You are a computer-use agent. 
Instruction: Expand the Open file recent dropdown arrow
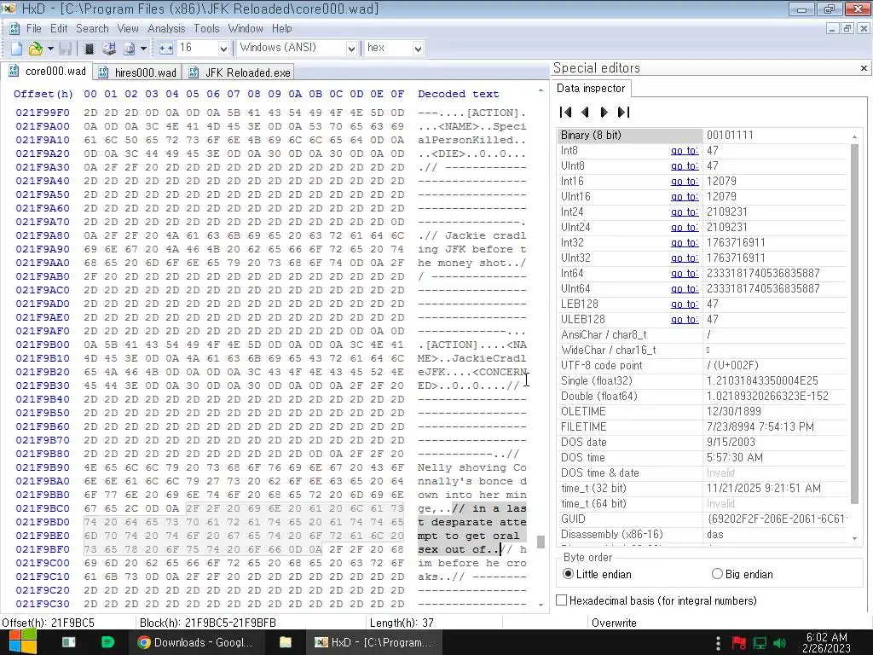click(50, 49)
